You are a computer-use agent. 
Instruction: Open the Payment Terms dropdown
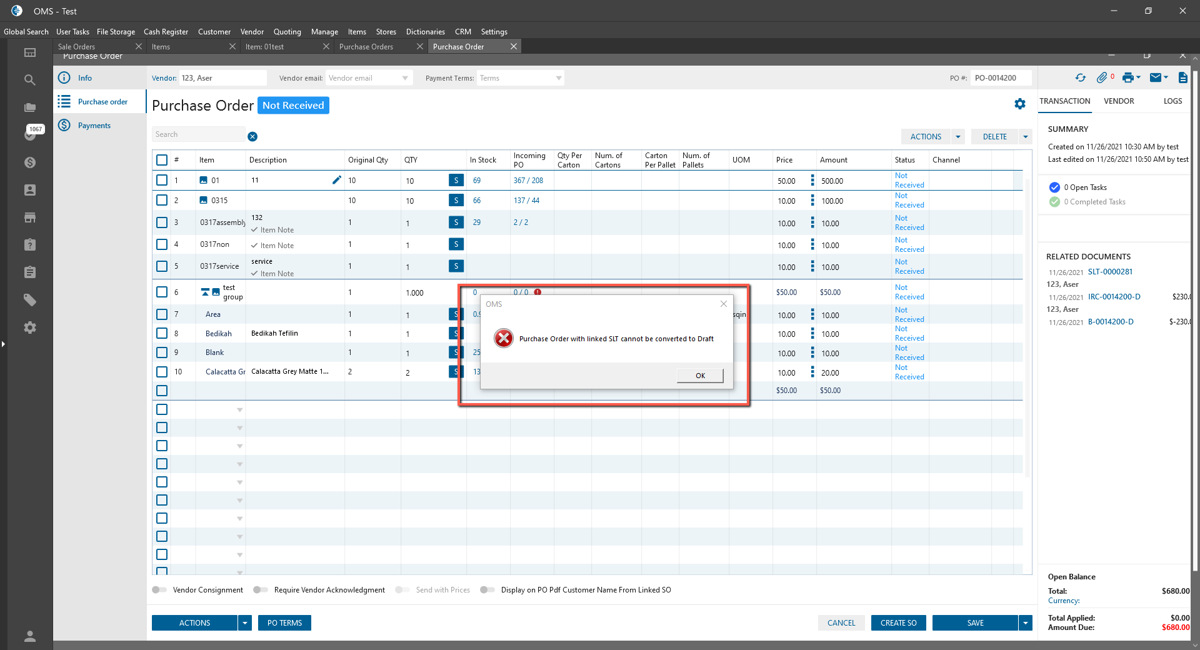pyautogui.click(x=559, y=78)
